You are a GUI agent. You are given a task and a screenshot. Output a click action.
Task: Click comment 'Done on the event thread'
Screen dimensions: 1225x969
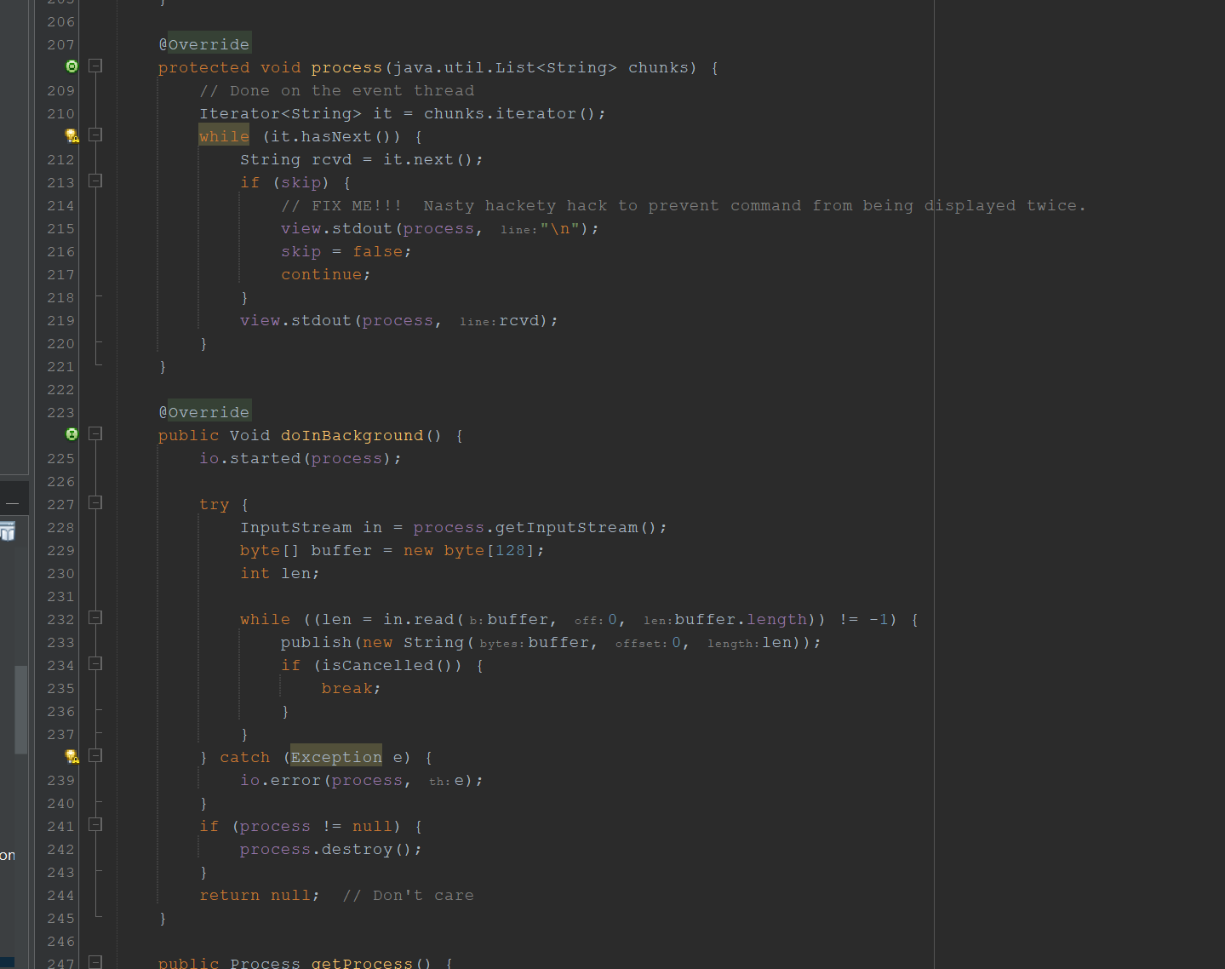coord(337,90)
